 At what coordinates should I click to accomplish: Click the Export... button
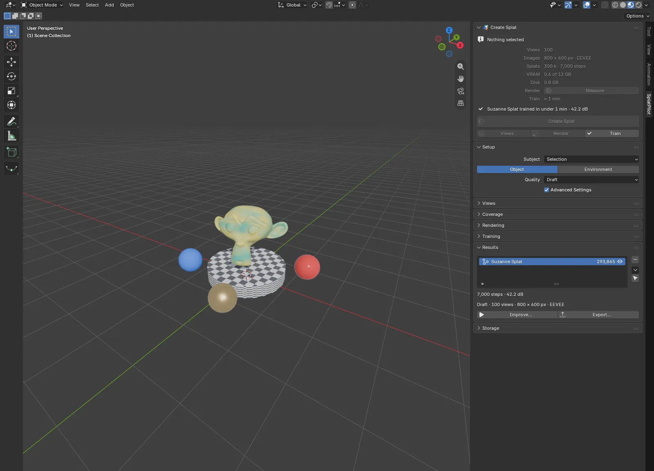[x=598, y=315]
